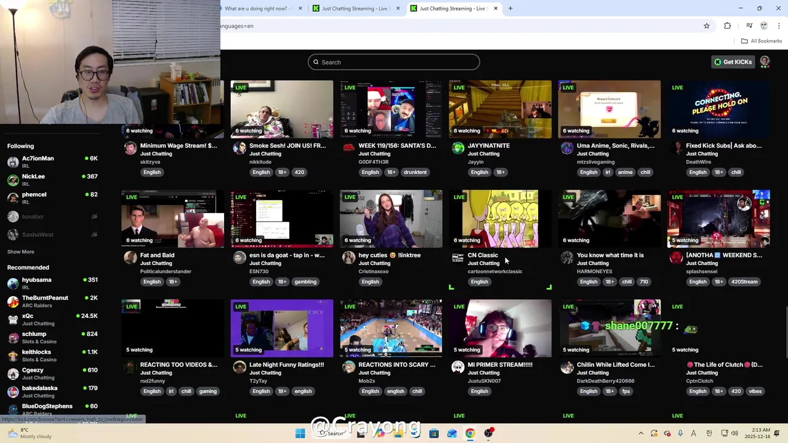
Task: Select the 'vibes' tag under Life of Clutch
Action: click(755, 391)
